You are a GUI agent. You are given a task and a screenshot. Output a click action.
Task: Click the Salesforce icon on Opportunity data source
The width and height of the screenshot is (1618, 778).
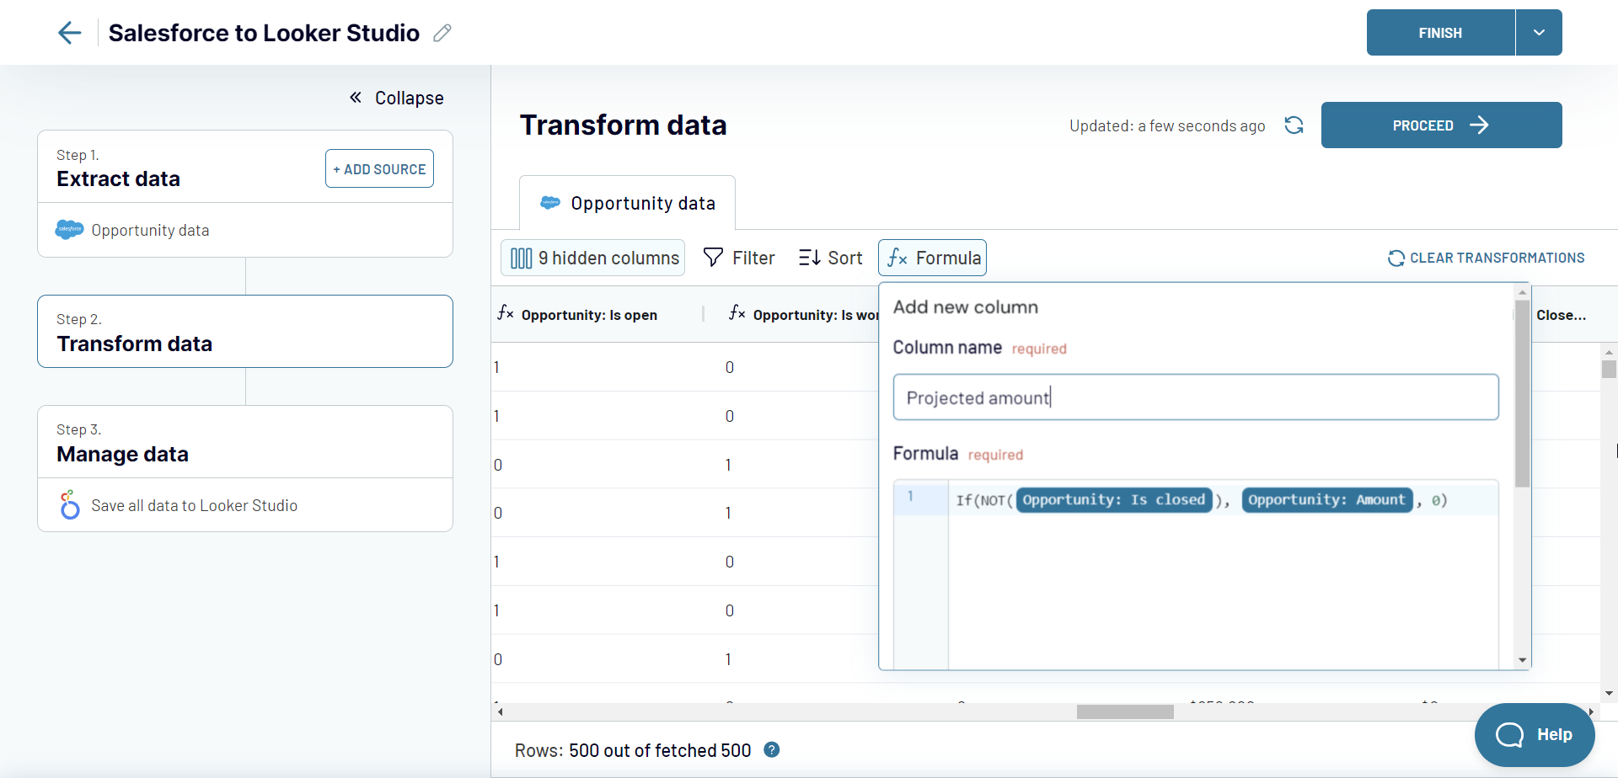click(69, 229)
